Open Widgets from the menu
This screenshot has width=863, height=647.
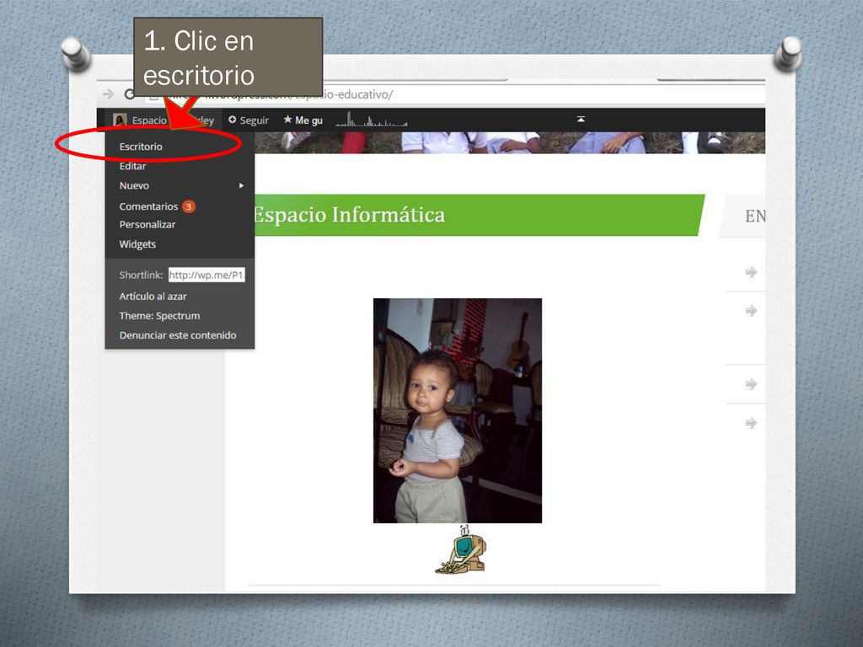[x=137, y=243]
